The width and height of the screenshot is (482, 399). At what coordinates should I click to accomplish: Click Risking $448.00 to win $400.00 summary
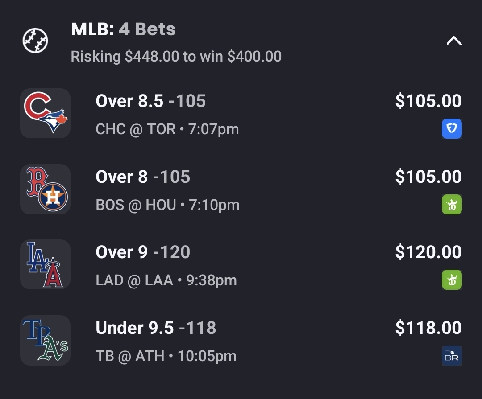click(x=176, y=57)
